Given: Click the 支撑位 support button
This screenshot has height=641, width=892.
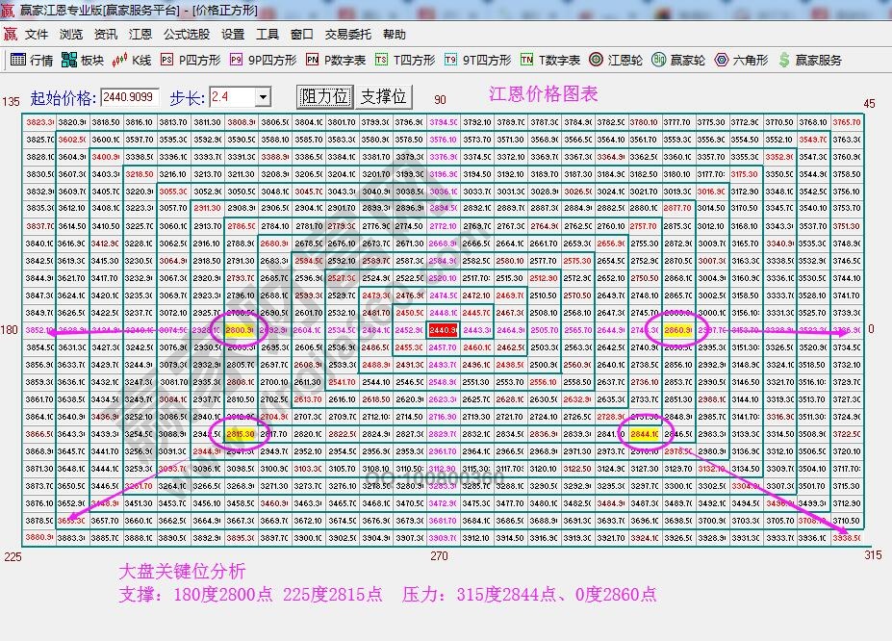Looking at the screenshot, I should pyautogui.click(x=384, y=96).
